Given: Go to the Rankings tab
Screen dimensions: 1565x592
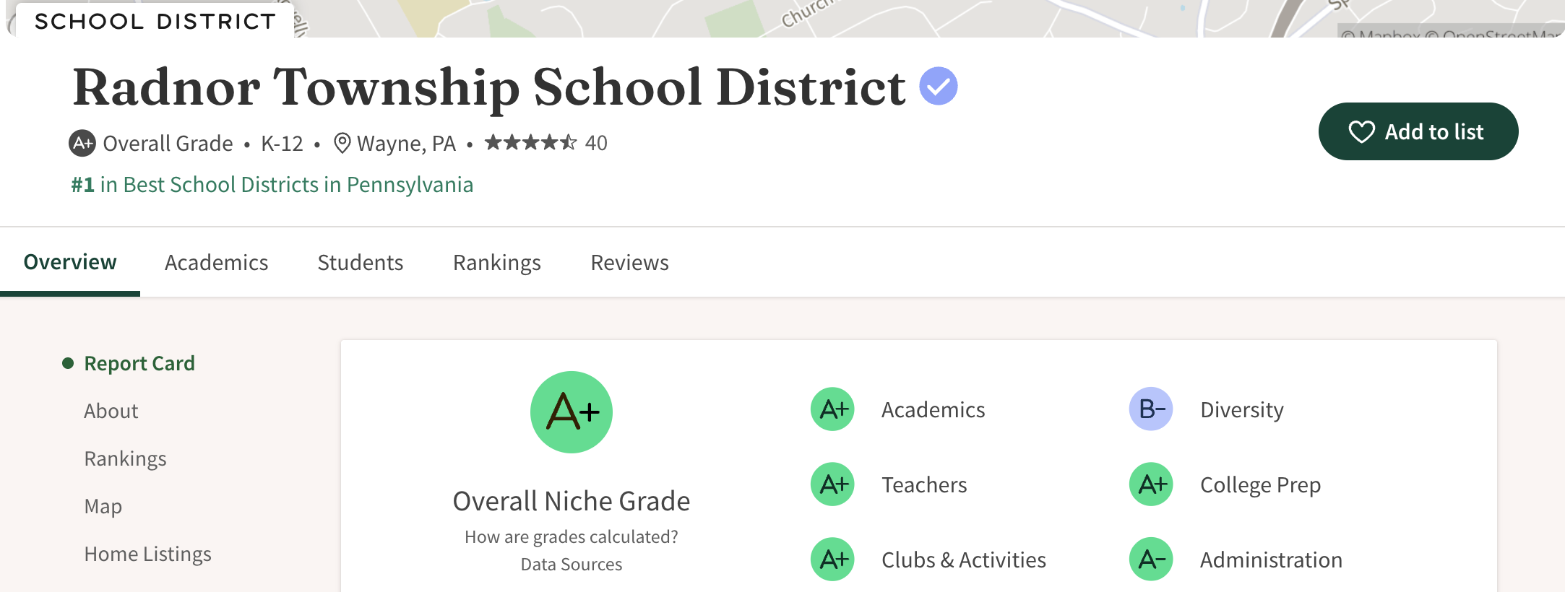Looking at the screenshot, I should click(496, 263).
